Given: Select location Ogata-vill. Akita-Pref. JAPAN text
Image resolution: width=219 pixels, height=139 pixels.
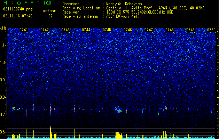Looking at the screenshot, I should [x=155, y=8].
